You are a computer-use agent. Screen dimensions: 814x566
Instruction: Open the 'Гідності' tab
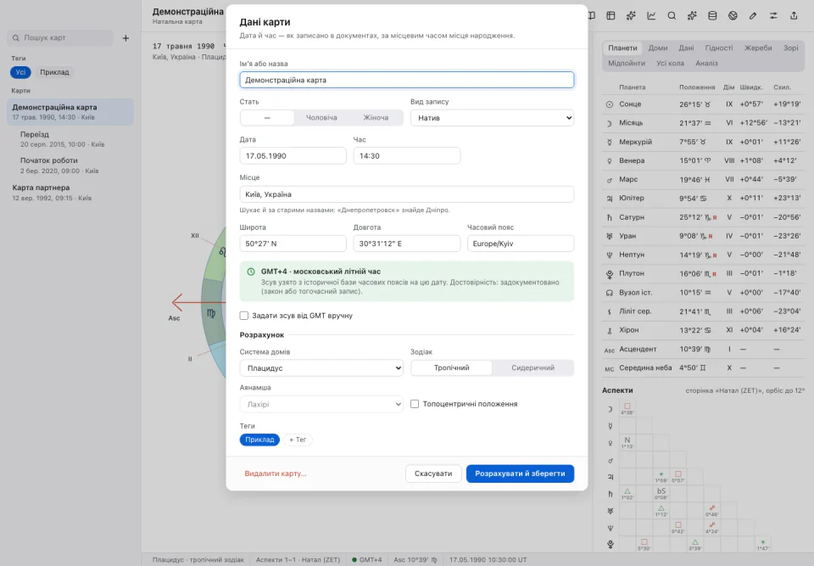719,48
